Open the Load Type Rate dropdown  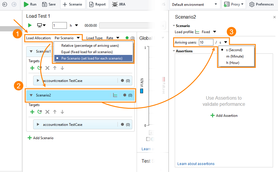coord(113,38)
